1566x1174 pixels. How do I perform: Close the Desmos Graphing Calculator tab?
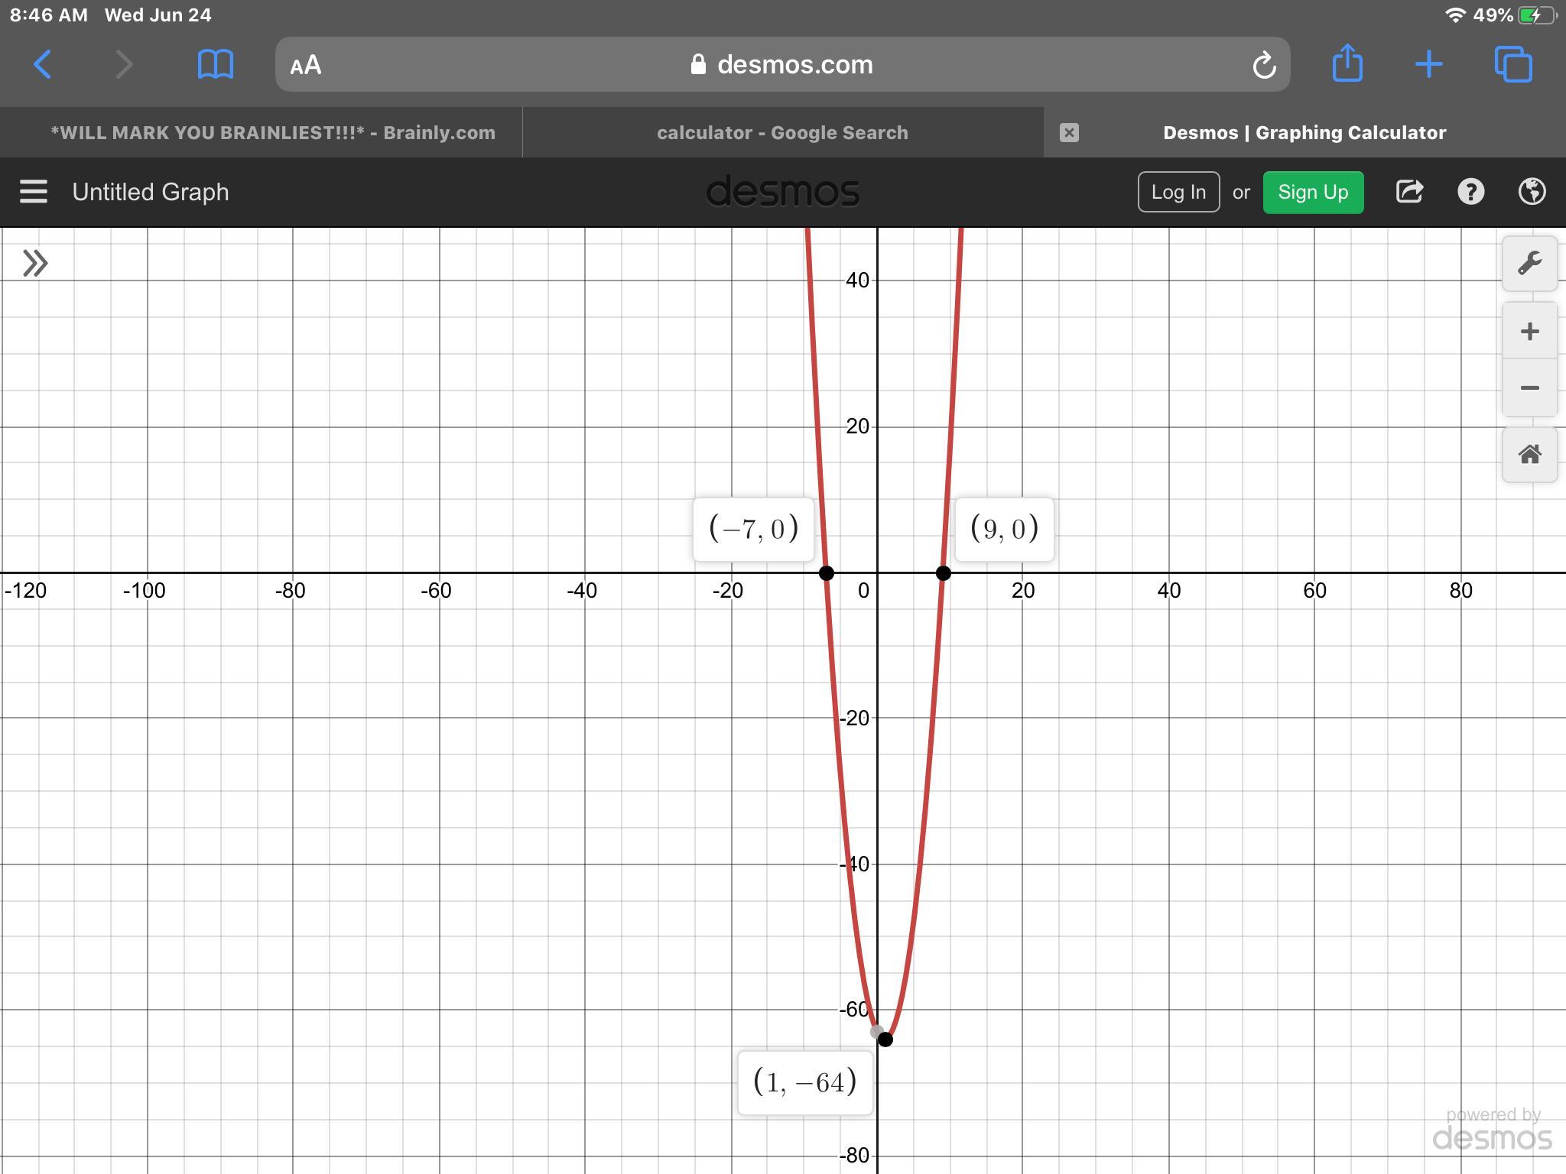point(1069,133)
